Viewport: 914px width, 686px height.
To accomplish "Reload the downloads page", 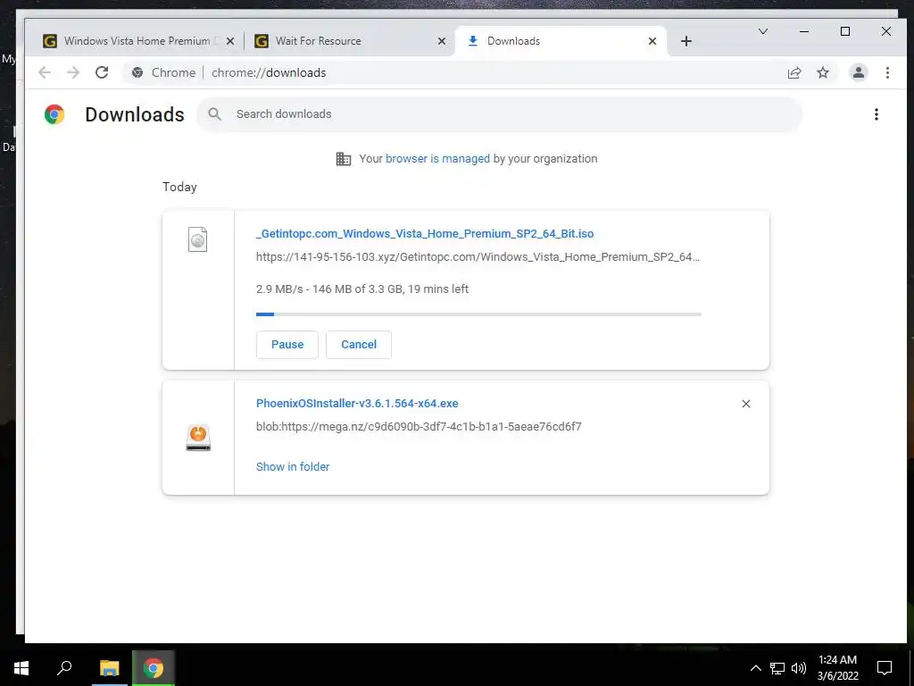I will [102, 72].
